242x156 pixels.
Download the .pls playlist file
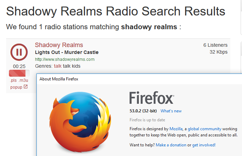click(x=13, y=80)
